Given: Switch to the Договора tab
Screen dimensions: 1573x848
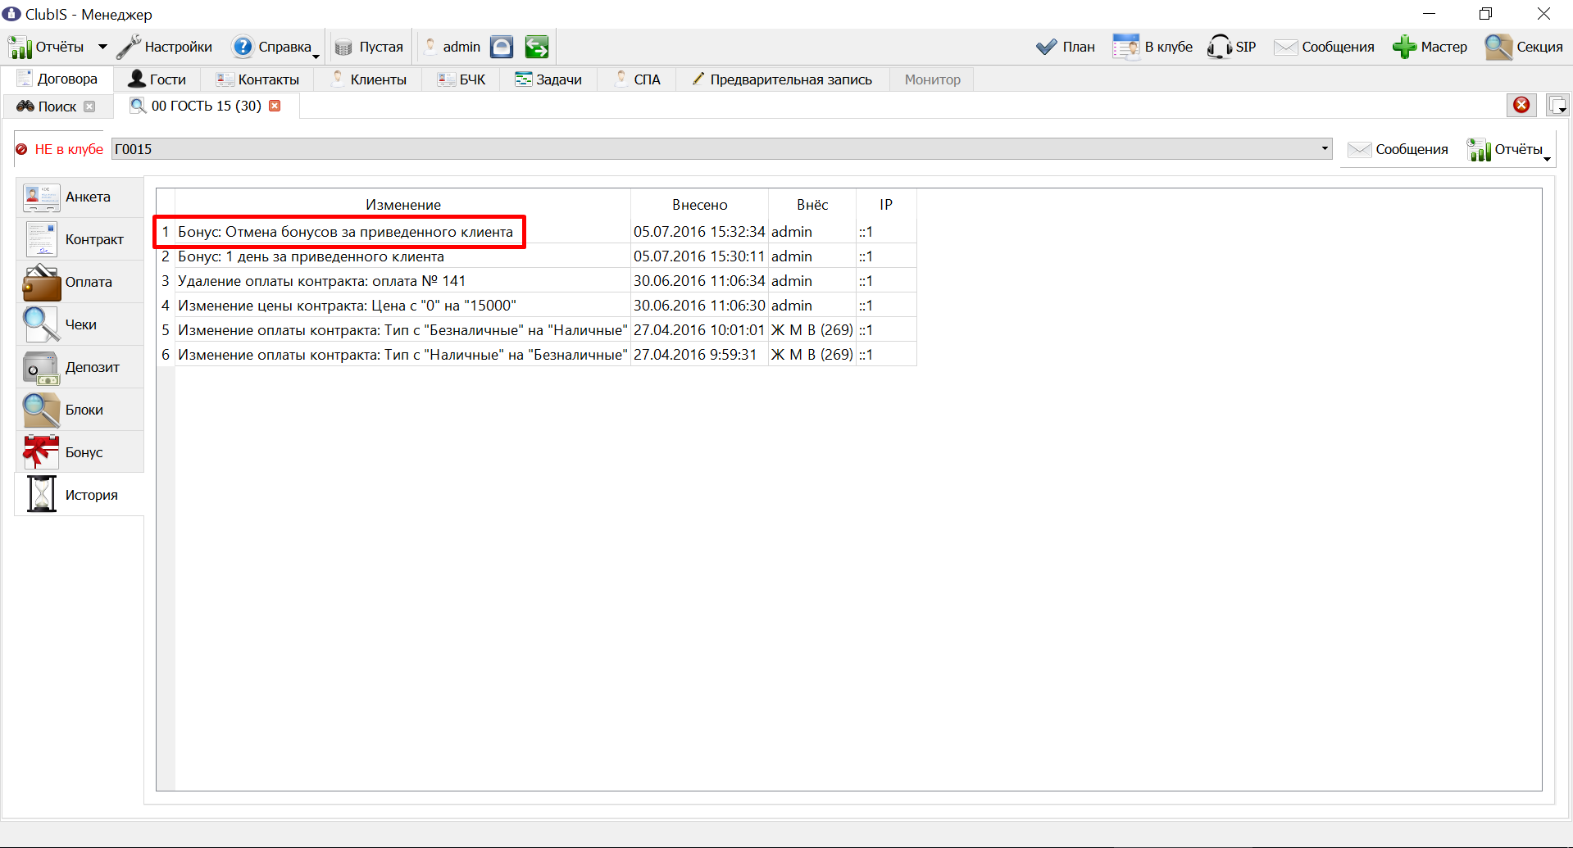Looking at the screenshot, I should [x=57, y=79].
